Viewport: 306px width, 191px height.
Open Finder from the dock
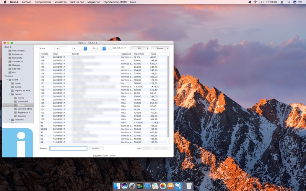point(117,186)
